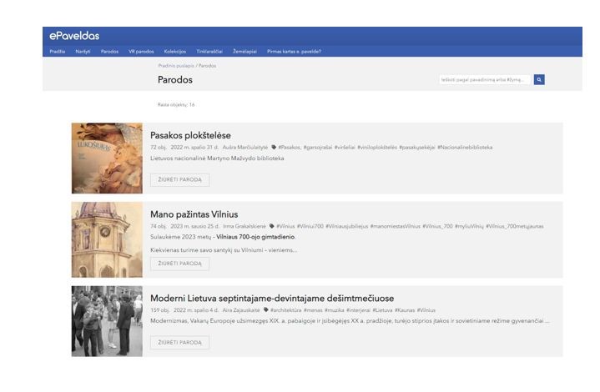Click the #viniloplokštelės tag
Viewport: 600px width, 392px height.
coord(377,148)
